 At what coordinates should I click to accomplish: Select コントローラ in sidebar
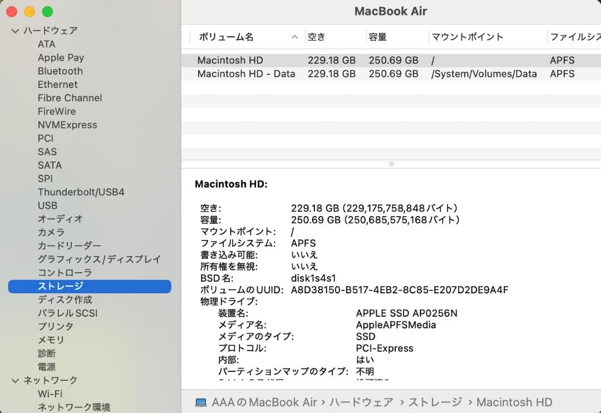pos(65,273)
